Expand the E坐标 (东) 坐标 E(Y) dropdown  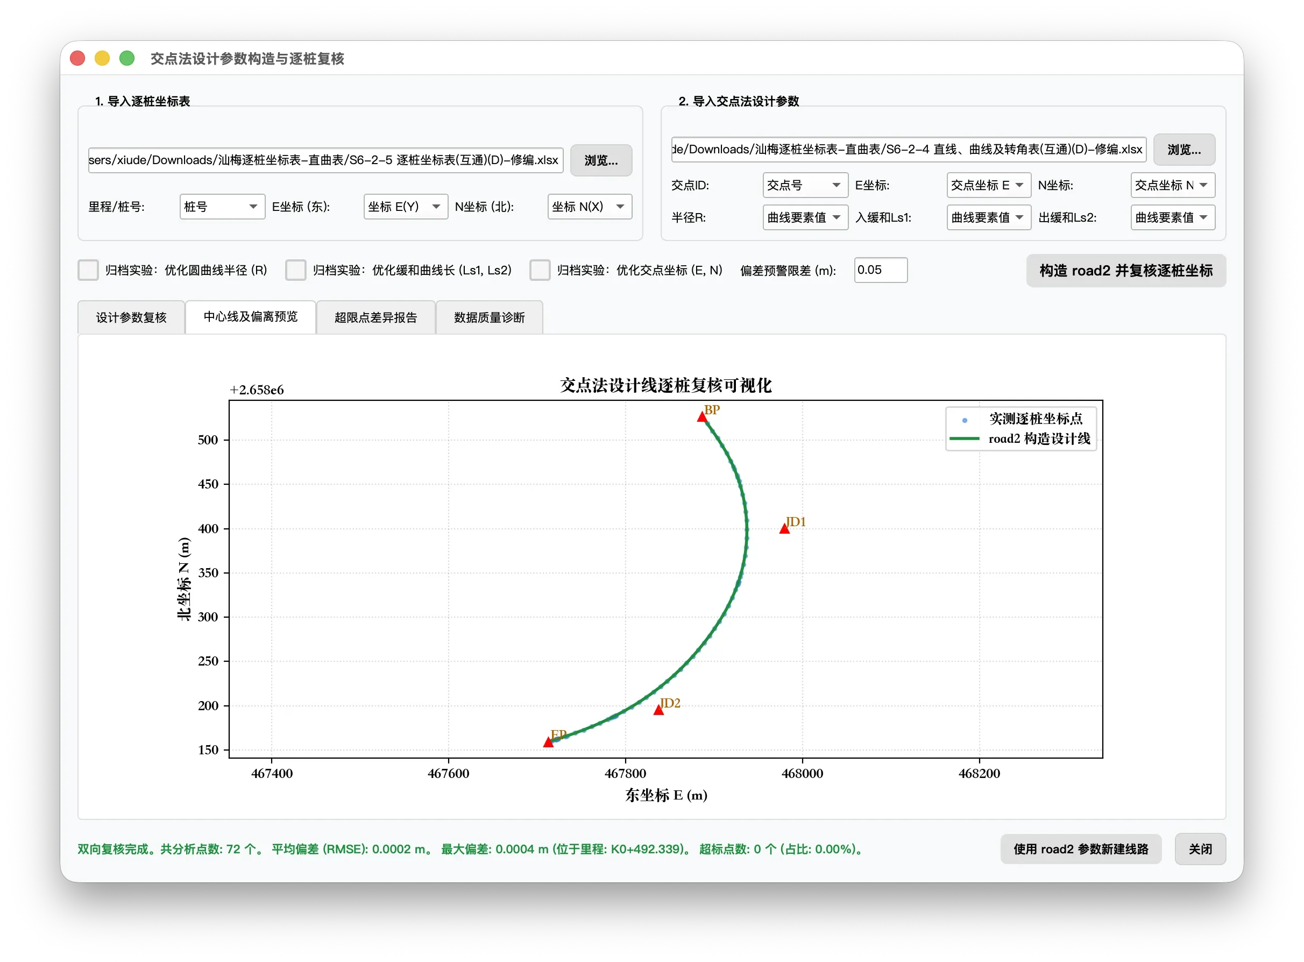(406, 207)
